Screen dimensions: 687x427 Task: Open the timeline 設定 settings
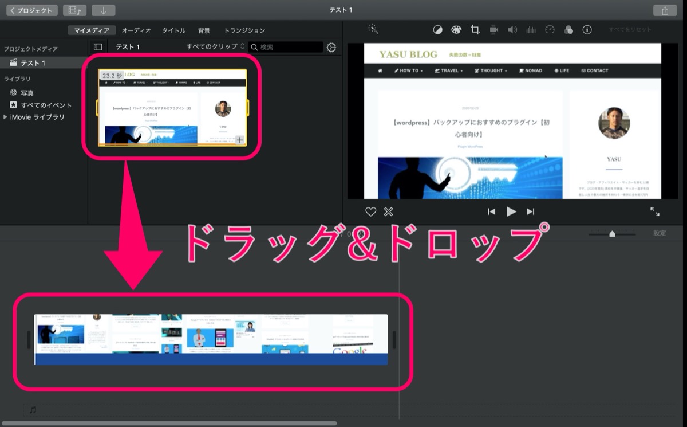pyautogui.click(x=660, y=233)
